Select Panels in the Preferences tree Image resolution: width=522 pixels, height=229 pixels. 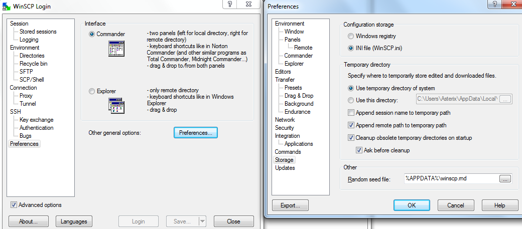(x=293, y=40)
